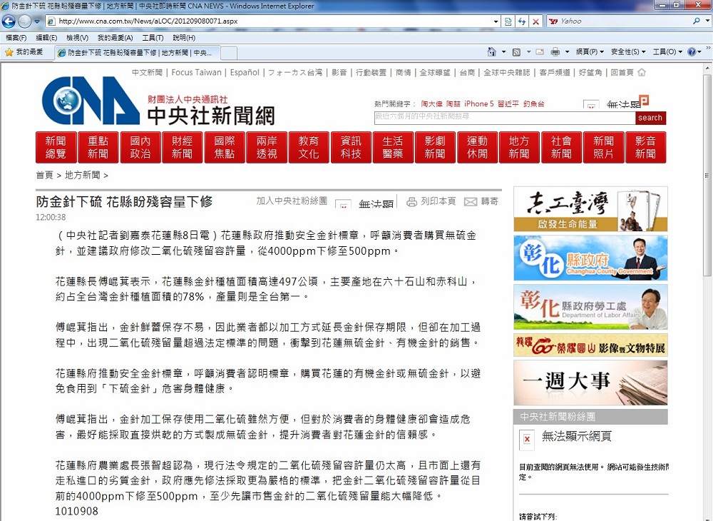Refresh the page using the address bar icon
Image resolution: width=713 pixels, height=521 pixels.
click(x=522, y=21)
